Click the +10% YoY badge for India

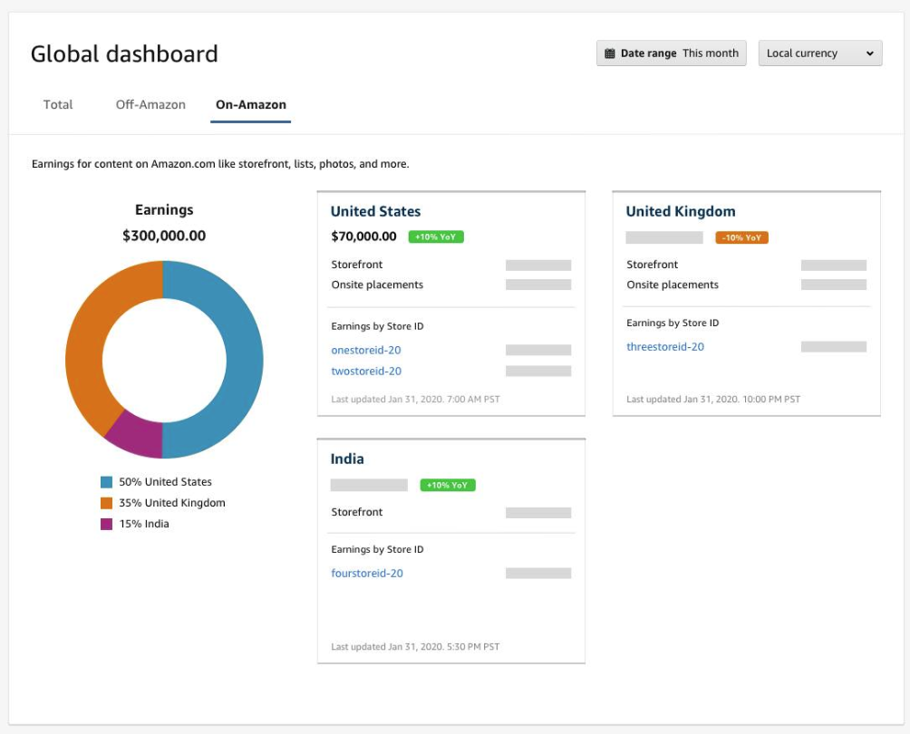448,485
